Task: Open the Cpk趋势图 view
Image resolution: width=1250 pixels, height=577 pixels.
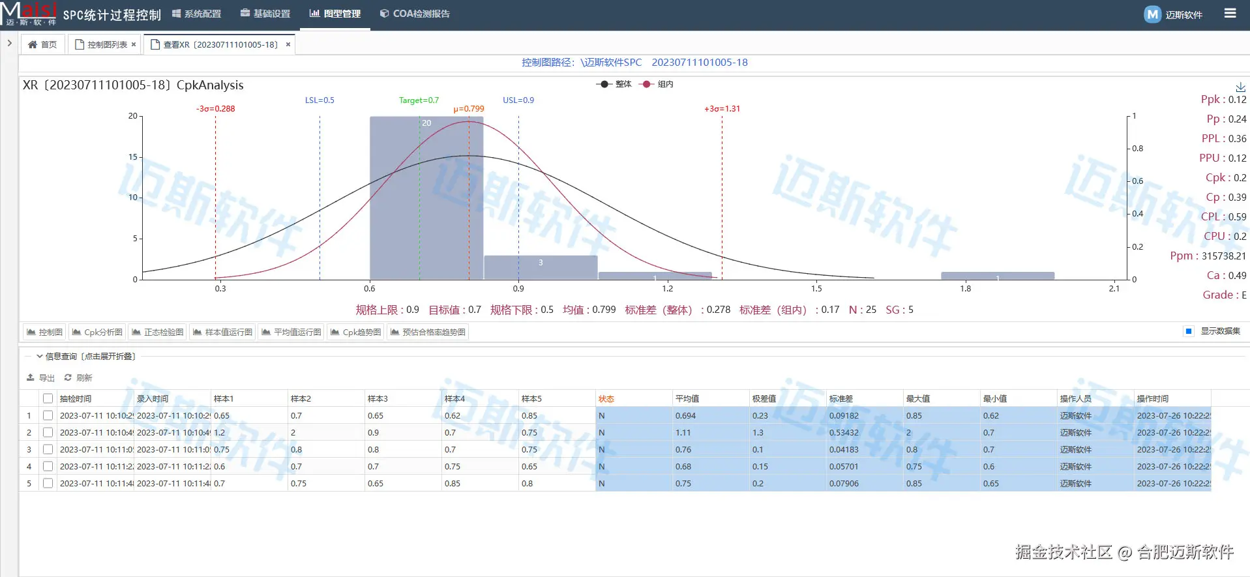Action: click(355, 332)
